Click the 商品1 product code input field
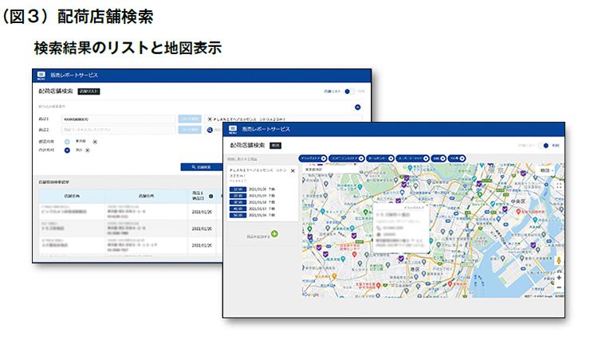 118,119
